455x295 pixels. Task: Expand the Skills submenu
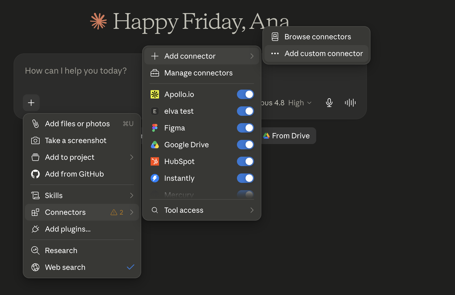tap(82, 195)
